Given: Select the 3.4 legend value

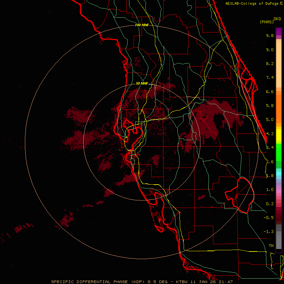Looking at the screenshot, I should point(270,148).
